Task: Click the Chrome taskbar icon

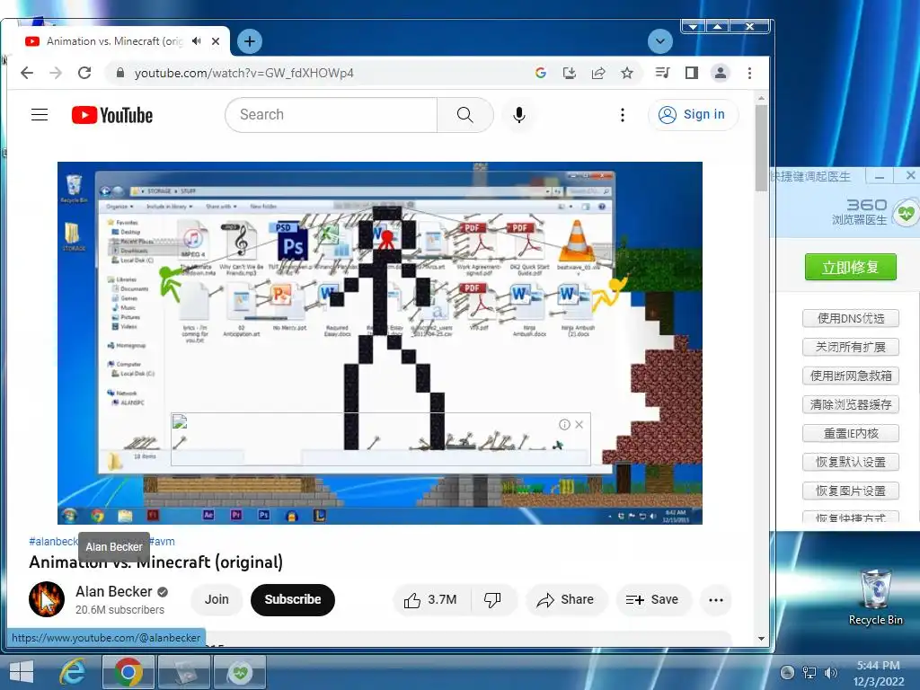Action: click(x=128, y=672)
